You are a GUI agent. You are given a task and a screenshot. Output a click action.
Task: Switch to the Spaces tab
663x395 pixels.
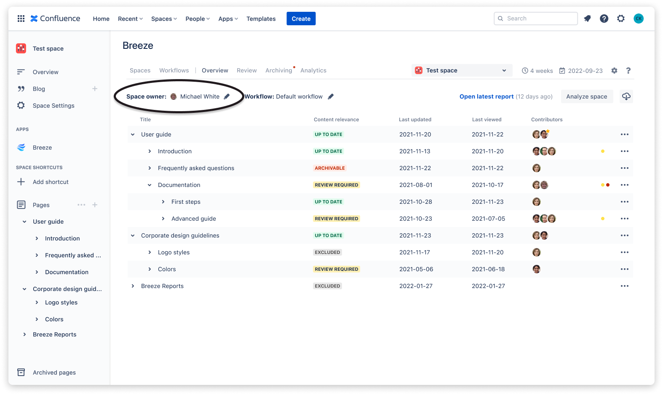coord(140,71)
